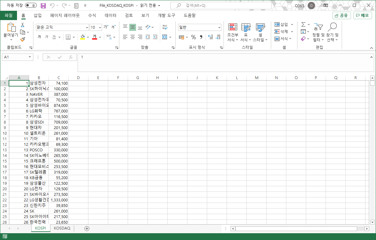Click the Borders icon
Image resolution: width=376 pixels, height=240 pixels.
click(68, 37)
